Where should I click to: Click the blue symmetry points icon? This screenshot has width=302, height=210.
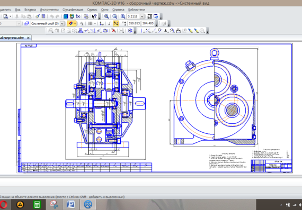coord(130,31)
